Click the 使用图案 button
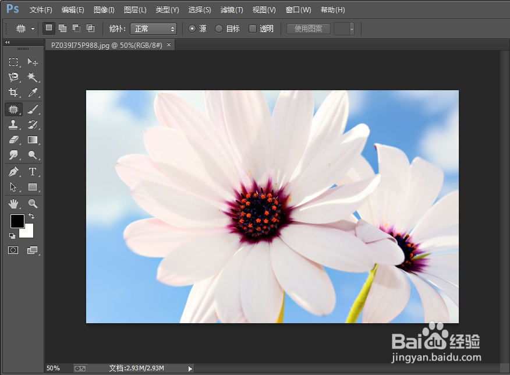510x375 pixels. [x=309, y=29]
